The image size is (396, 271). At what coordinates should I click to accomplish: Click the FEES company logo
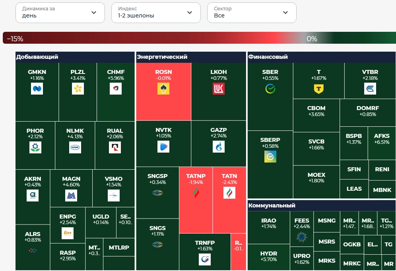302,237
